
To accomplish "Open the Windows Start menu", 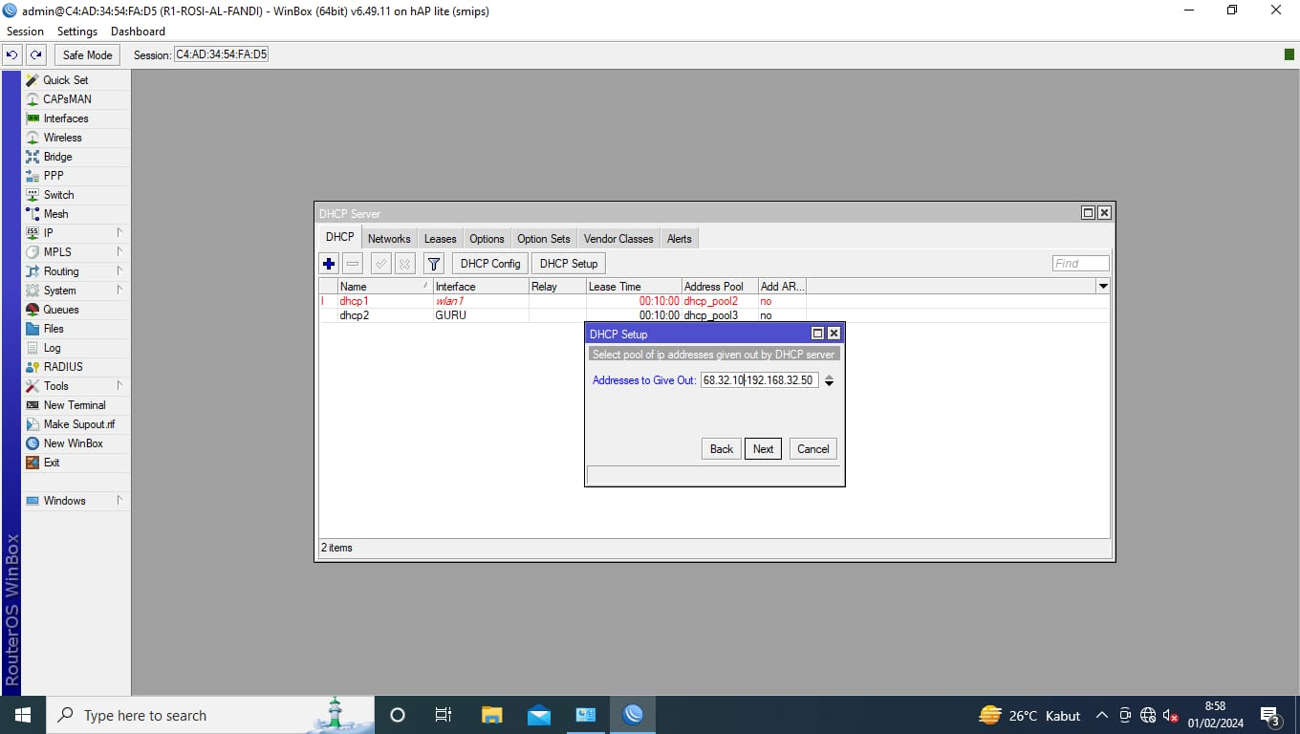I will point(23,715).
